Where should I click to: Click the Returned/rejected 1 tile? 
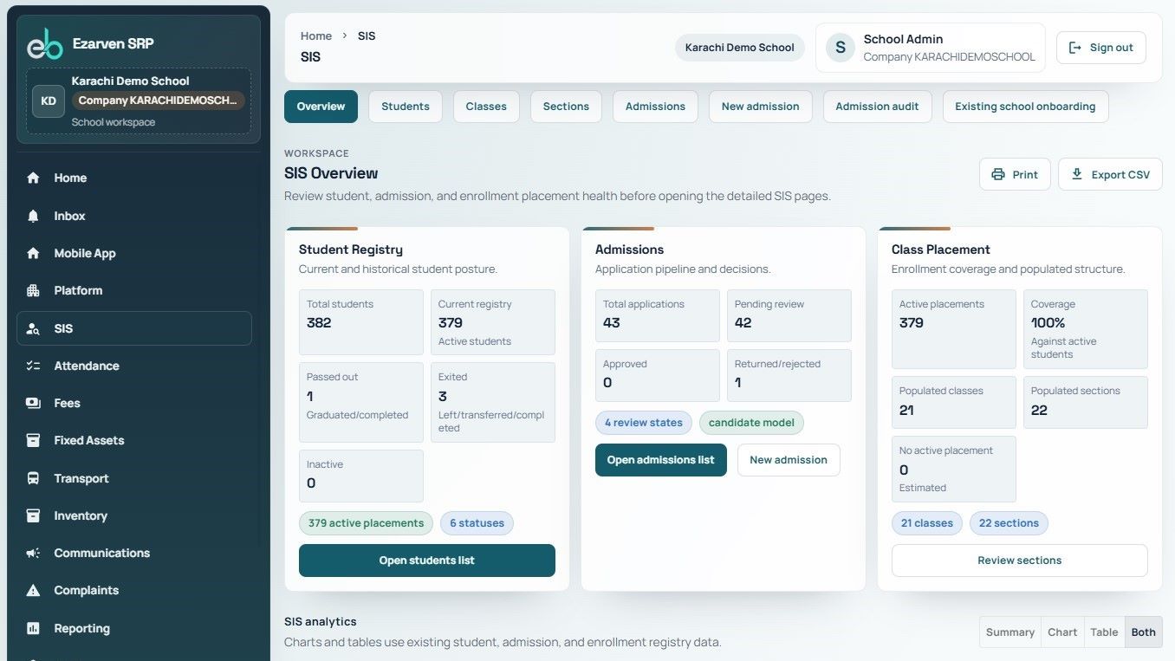[789, 375]
